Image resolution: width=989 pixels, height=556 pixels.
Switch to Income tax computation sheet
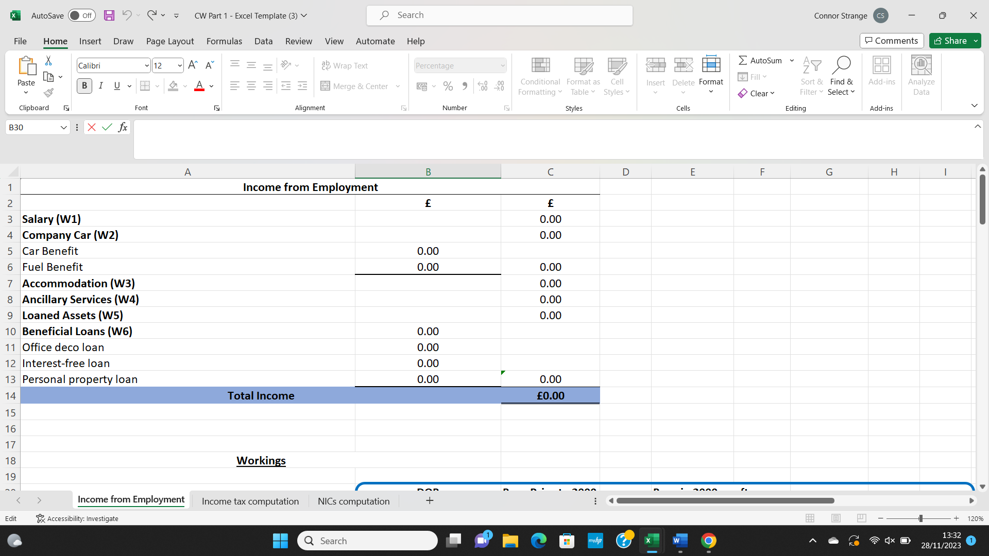(x=250, y=501)
